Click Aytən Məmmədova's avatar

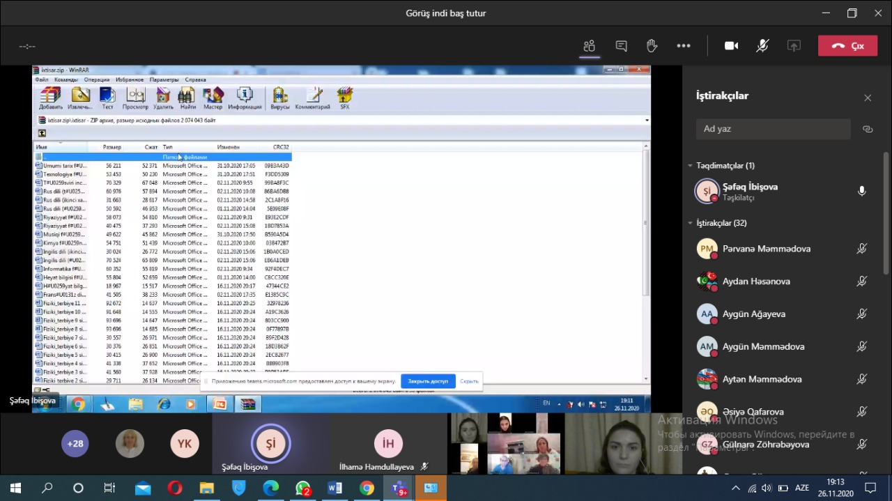click(707, 379)
